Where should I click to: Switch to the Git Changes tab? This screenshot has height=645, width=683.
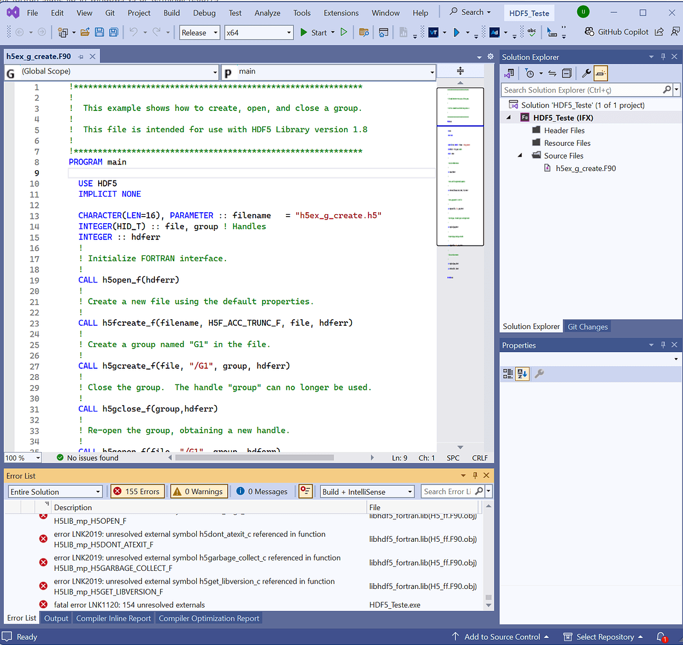click(x=587, y=326)
